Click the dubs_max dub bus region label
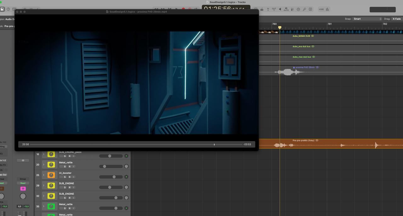 pos(302,57)
